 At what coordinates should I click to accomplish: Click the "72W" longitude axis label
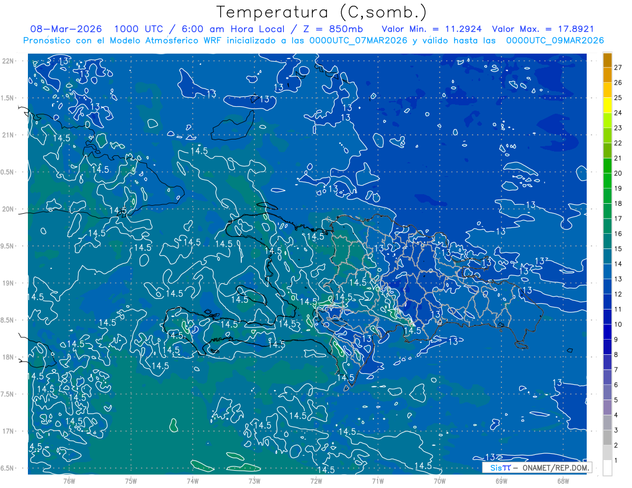[316, 481]
